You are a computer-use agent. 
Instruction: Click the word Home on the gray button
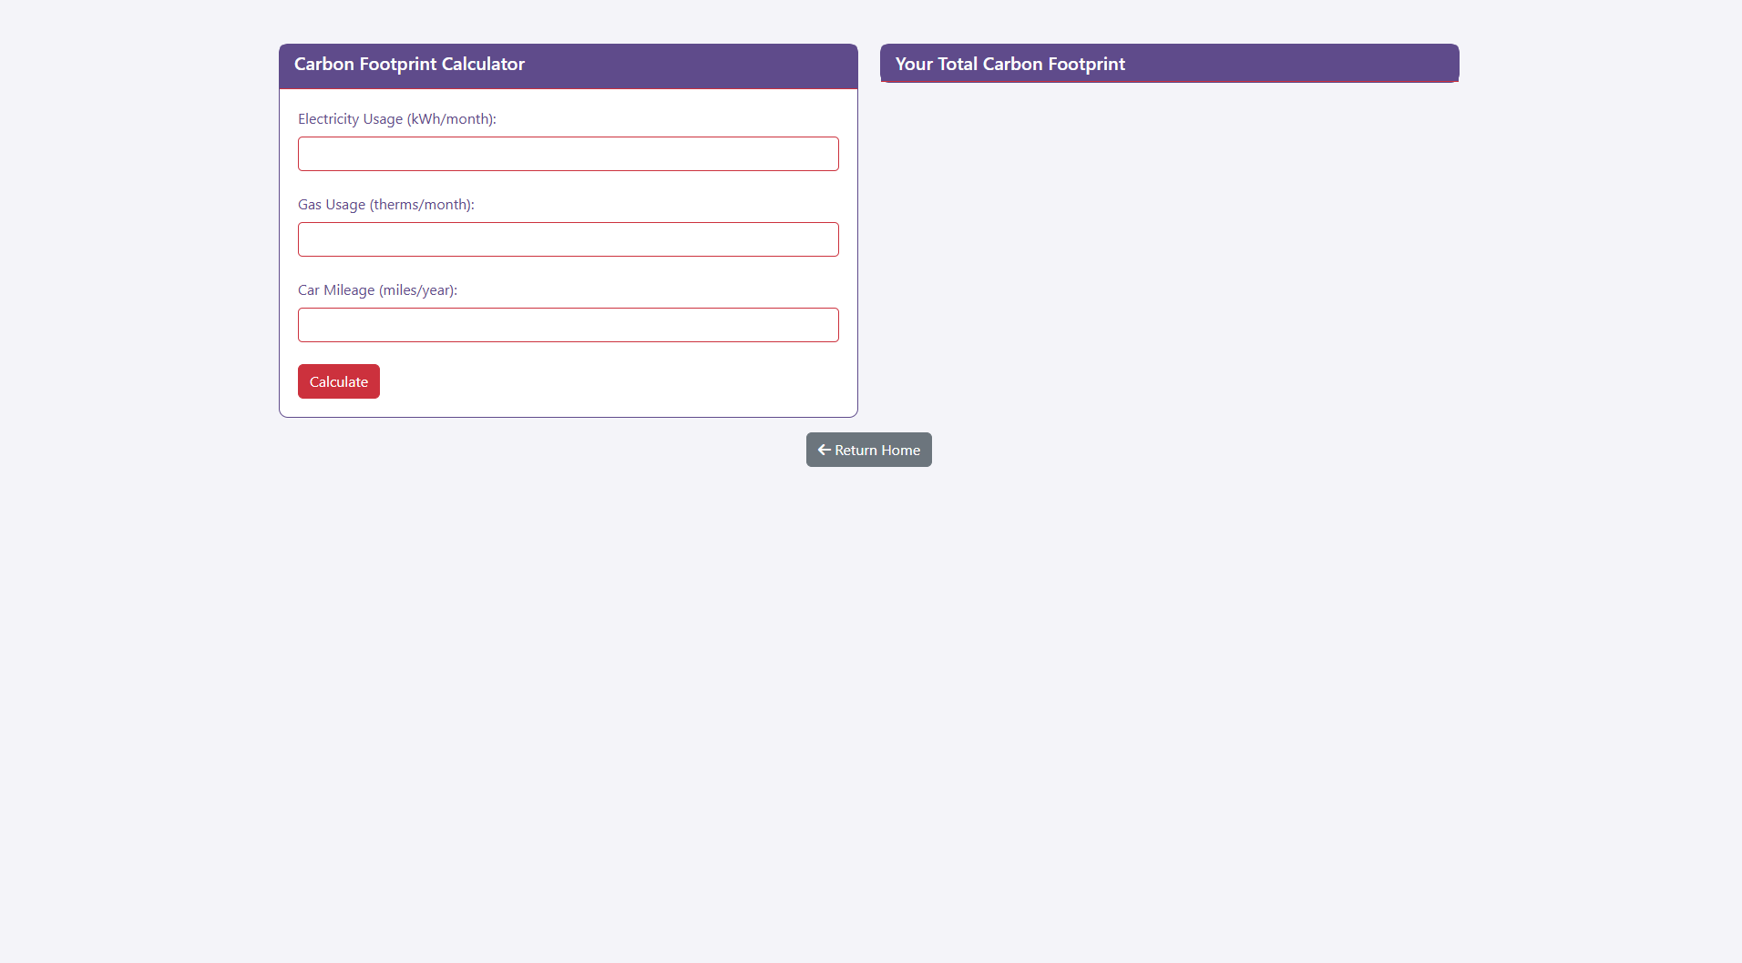click(900, 451)
